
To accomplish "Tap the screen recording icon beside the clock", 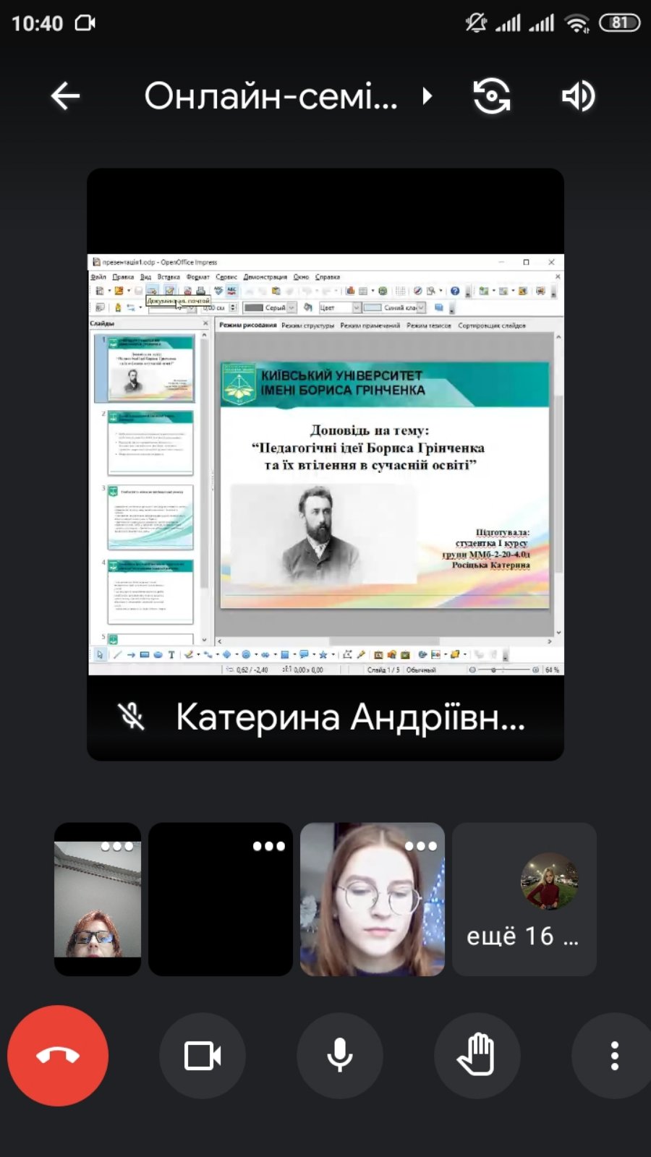I will 85,23.
